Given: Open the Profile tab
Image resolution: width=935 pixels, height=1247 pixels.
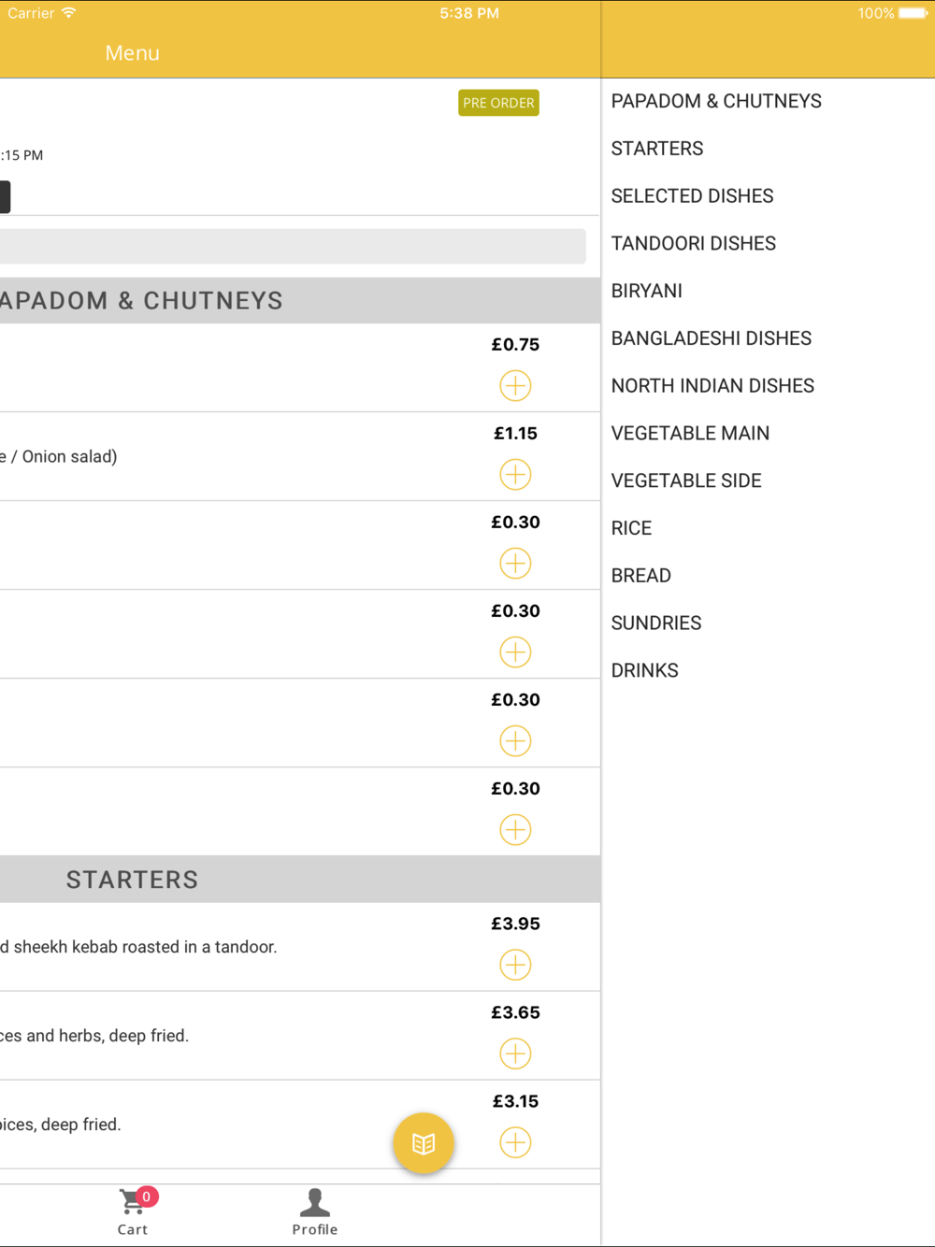Looking at the screenshot, I should pyautogui.click(x=315, y=1212).
